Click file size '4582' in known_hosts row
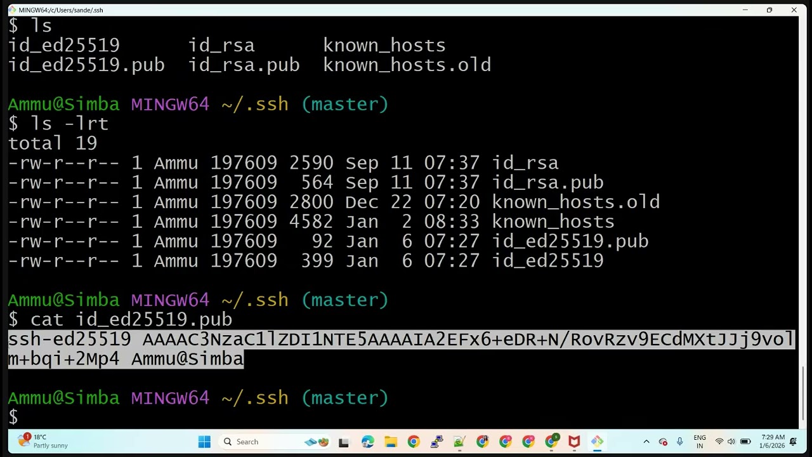This screenshot has height=457, width=812. click(x=311, y=222)
